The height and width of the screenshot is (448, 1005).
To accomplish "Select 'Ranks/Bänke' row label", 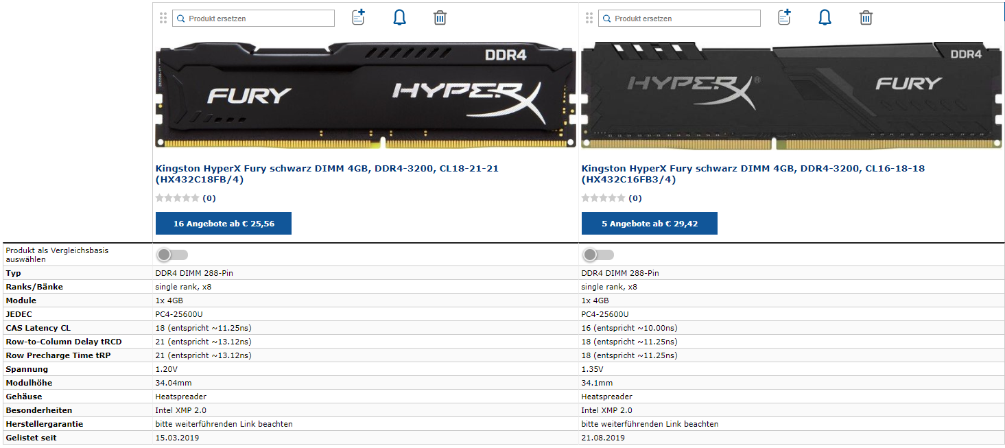I will tap(34, 287).
